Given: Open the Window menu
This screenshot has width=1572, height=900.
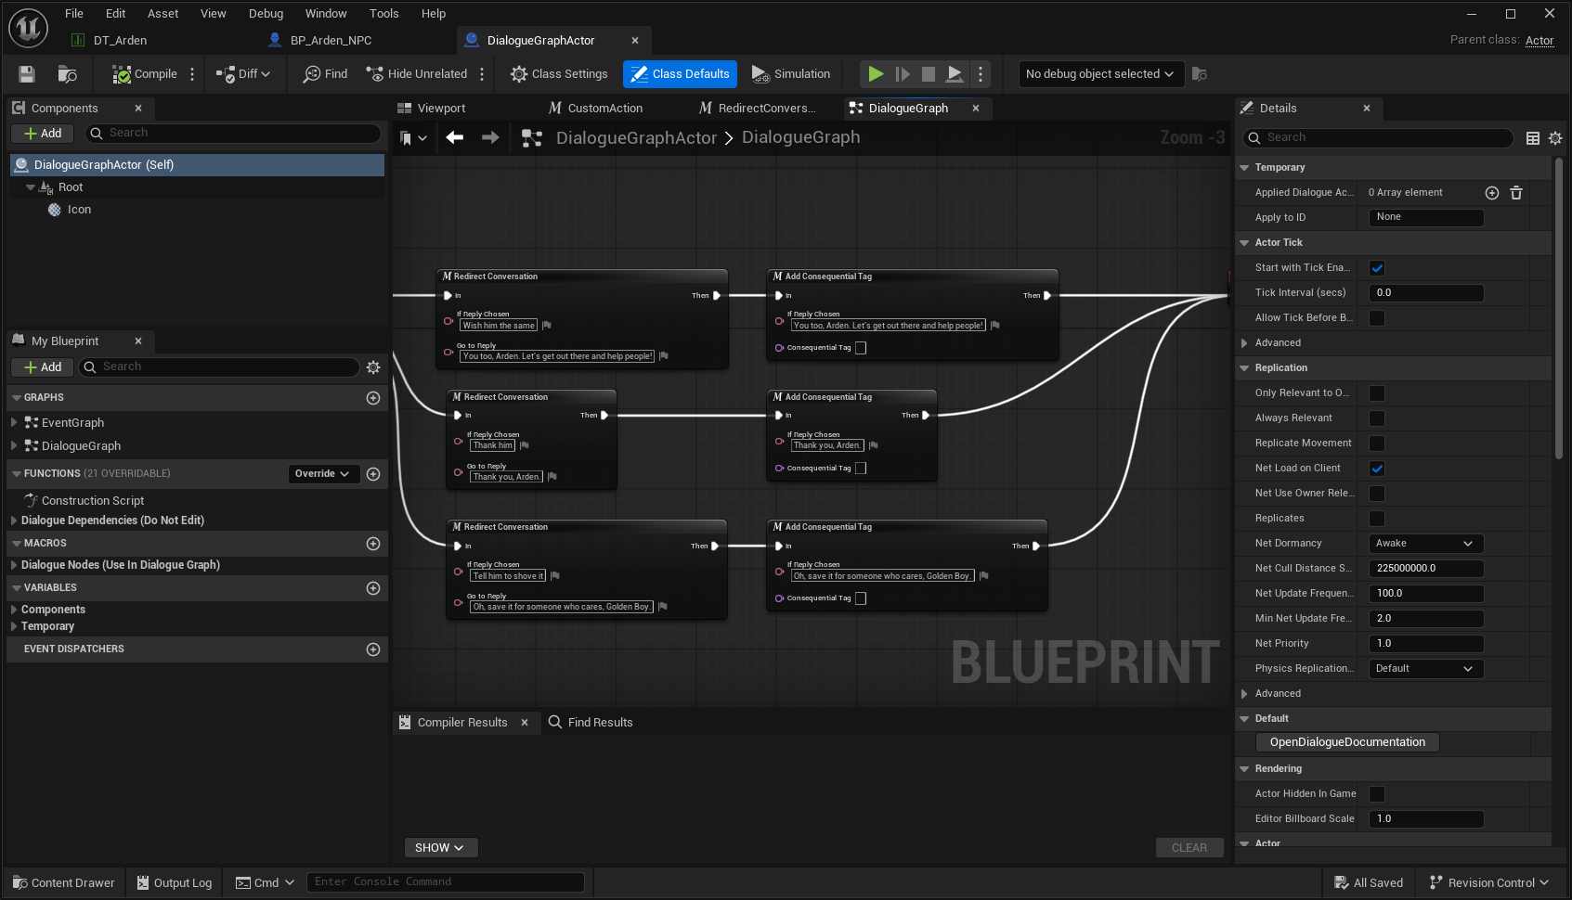Looking at the screenshot, I should click(326, 14).
